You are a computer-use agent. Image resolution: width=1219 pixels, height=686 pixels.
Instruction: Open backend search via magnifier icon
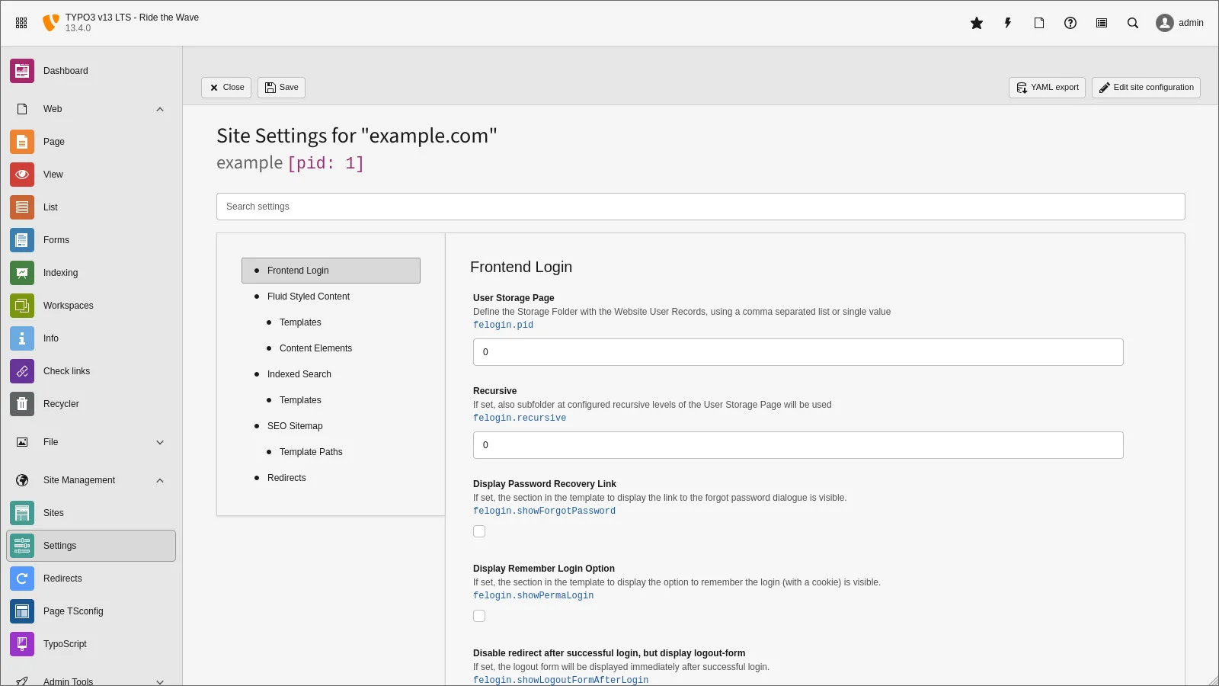click(1132, 23)
